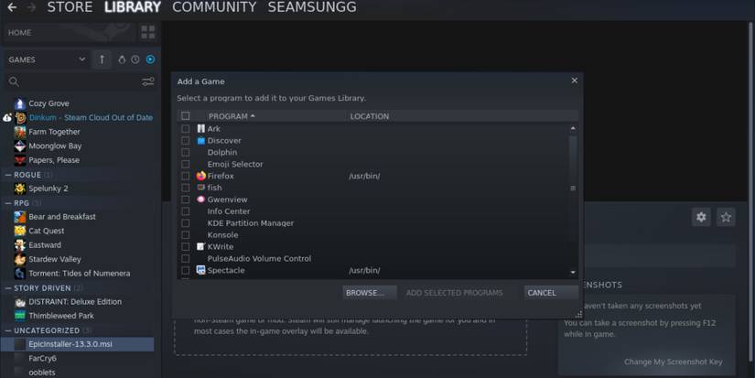This screenshot has width=755, height=378.
Task: Go to library HOME
Action: [20, 32]
